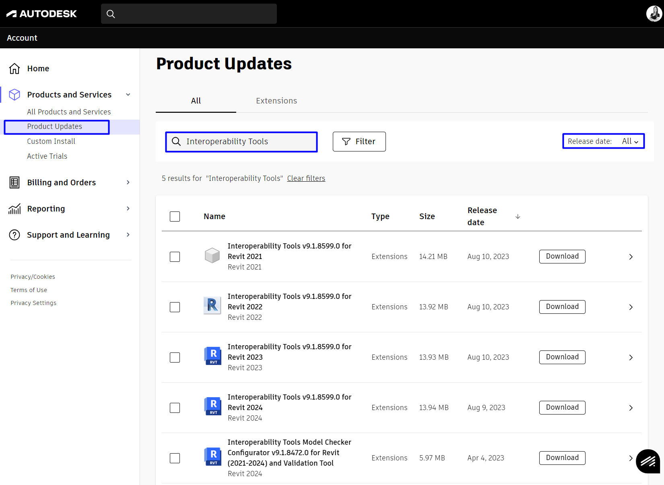Click the magnifier icon in Interoperability Tools search
Viewport: 664px width, 485px height.
pos(176,141)
